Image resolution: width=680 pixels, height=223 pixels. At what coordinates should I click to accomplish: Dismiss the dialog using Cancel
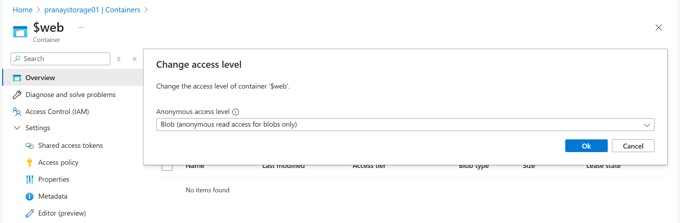point(633,146)
